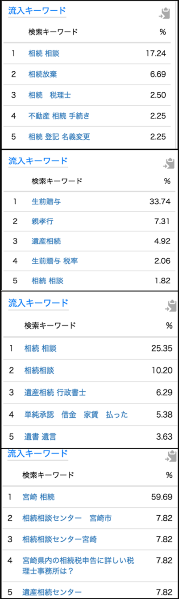Open the 相続放棄 keyword link
The image size is (179, 599).
pos(42,74)
